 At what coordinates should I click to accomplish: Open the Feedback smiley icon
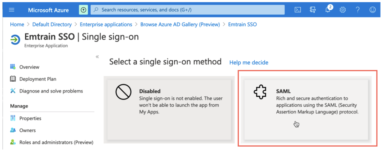(x=373, y=10)
